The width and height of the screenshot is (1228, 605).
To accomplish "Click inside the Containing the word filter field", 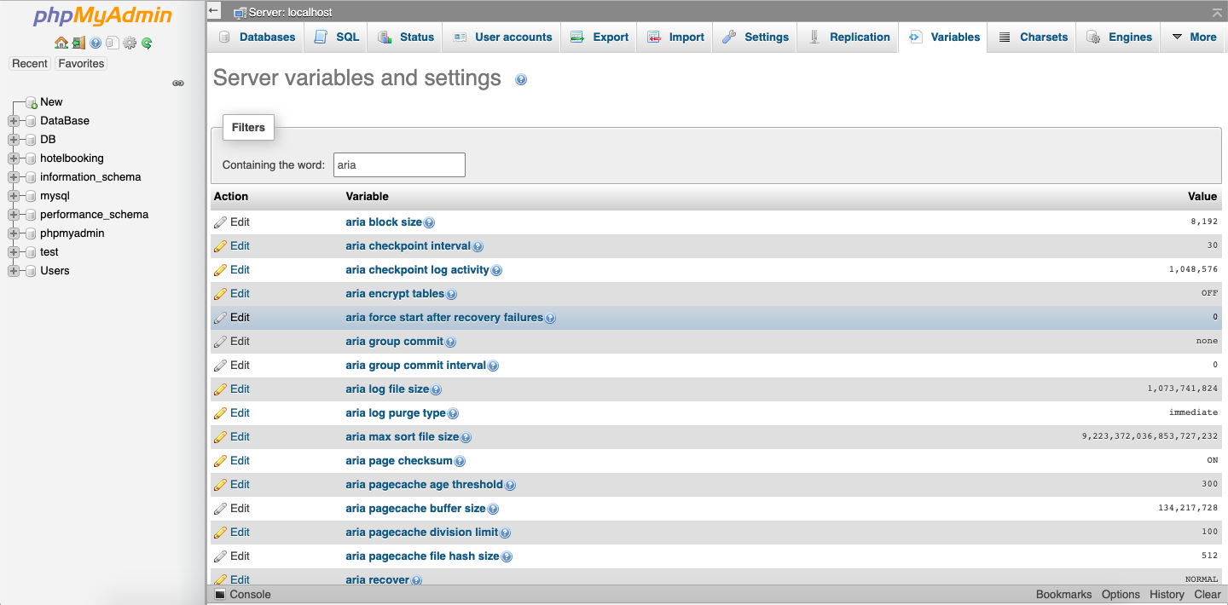I will 398,164.
